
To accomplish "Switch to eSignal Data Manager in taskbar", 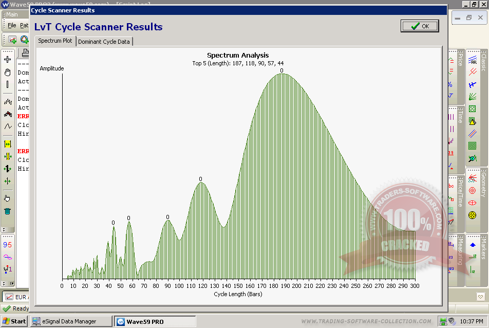I will point(71,321).
